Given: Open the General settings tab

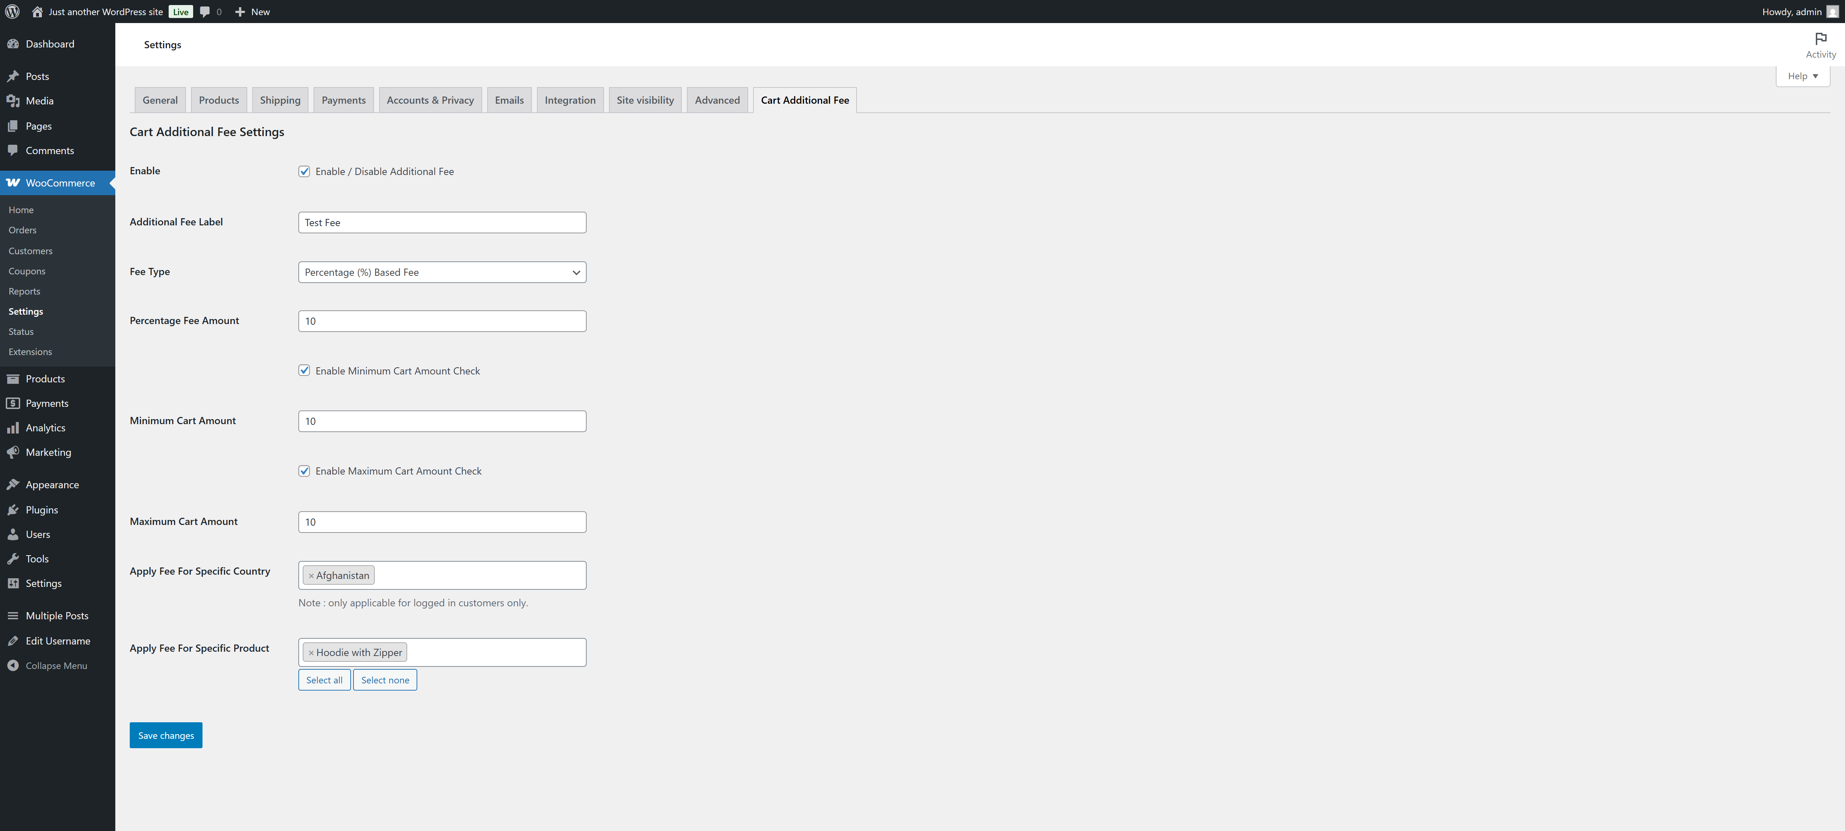Looking at the screenshot, I should (160, 100).
